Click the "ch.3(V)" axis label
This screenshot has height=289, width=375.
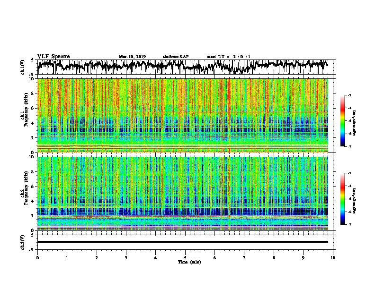[x=23, y=242]
